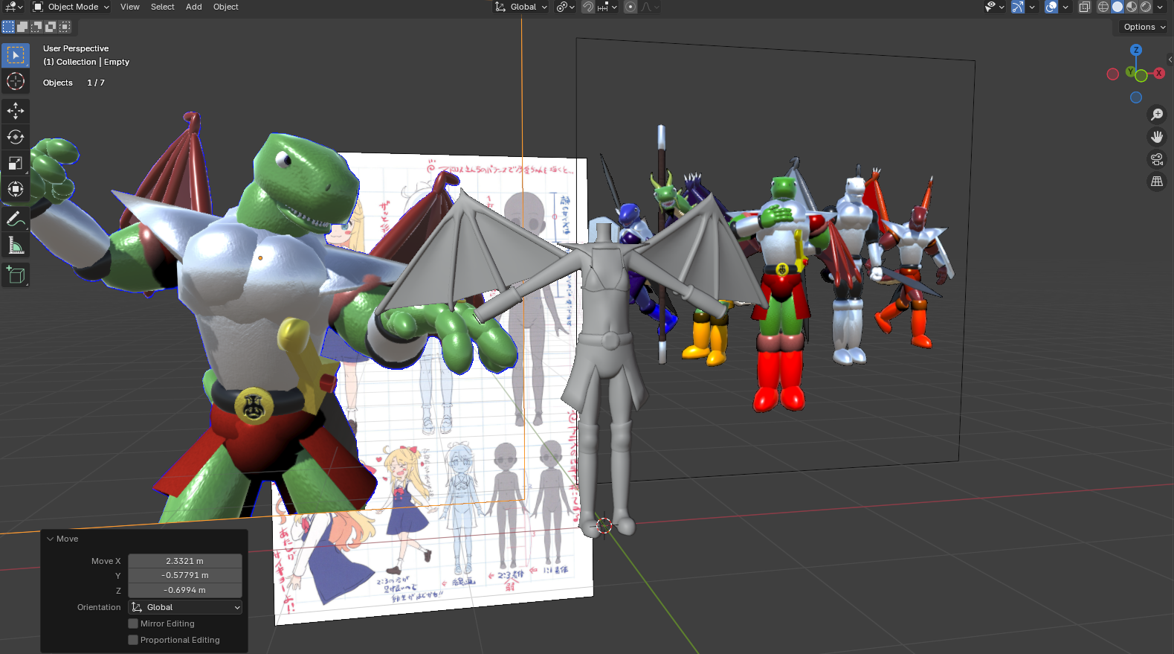This screenshot has width=1174, height=654.
Task: Choose the Move tool from toolbar
Action: pos(16,111)
